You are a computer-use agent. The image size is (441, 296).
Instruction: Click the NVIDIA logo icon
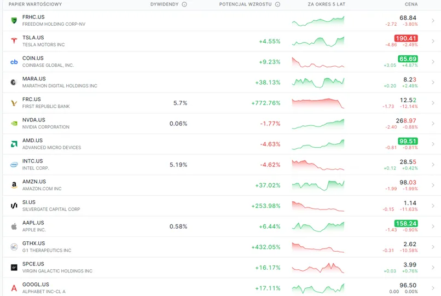tap(14, 124)
